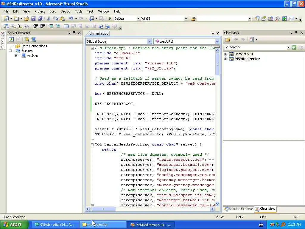Expand MSNRedirector in Class View

tap(226, 59)
